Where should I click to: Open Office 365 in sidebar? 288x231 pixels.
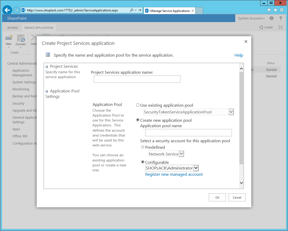[20, 136]
